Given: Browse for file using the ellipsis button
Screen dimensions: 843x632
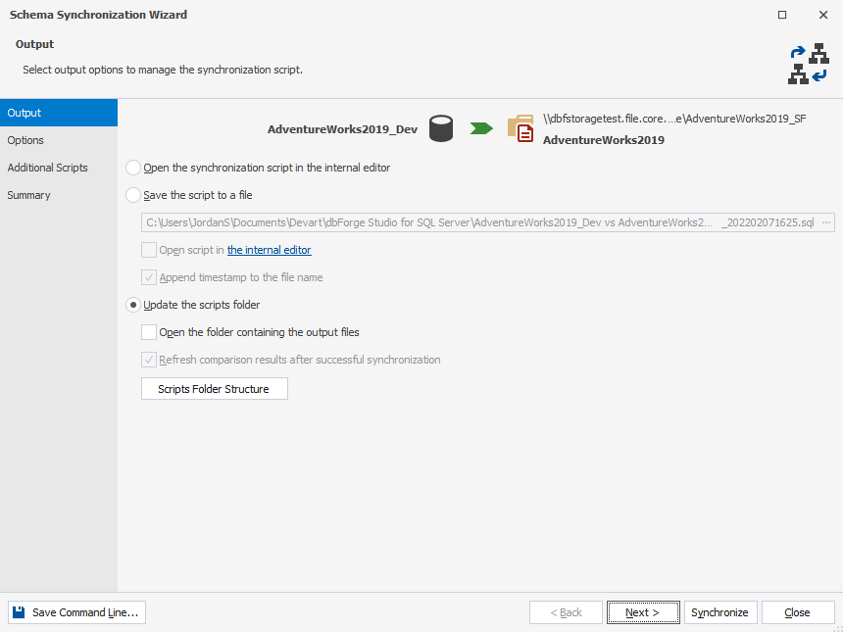Looking at the screenshot, I should click(826, 222).
